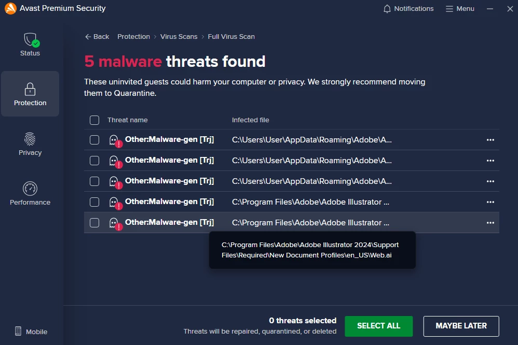Minimize the Avast window
The width and height of the screenshot is (518, 345).
pyautogui.click(x=490, y=9)
